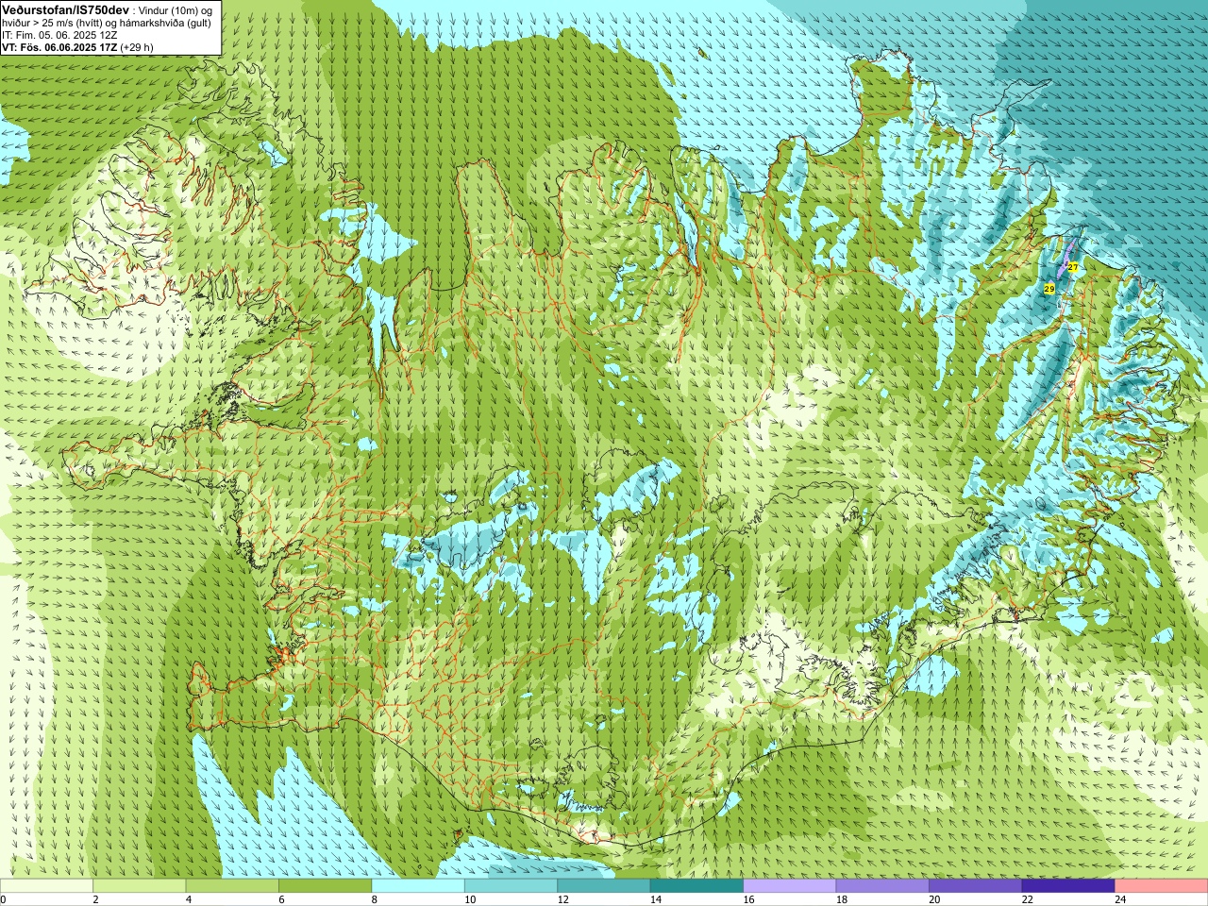Pick the 20–22 m/s violet legend swatch

tap(976, 886)
